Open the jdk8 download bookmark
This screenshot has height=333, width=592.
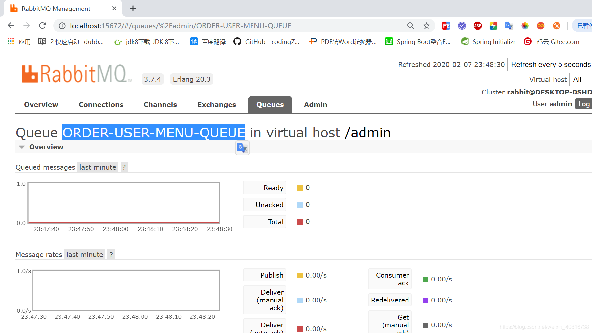(x=147, y=42)
